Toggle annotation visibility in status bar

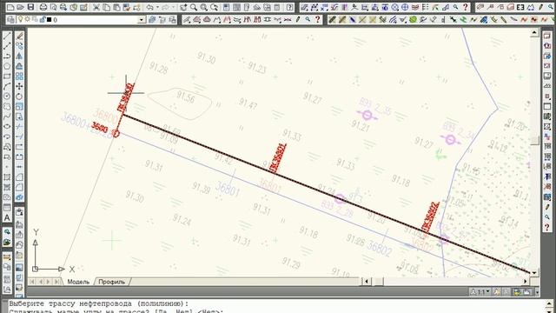498,292
